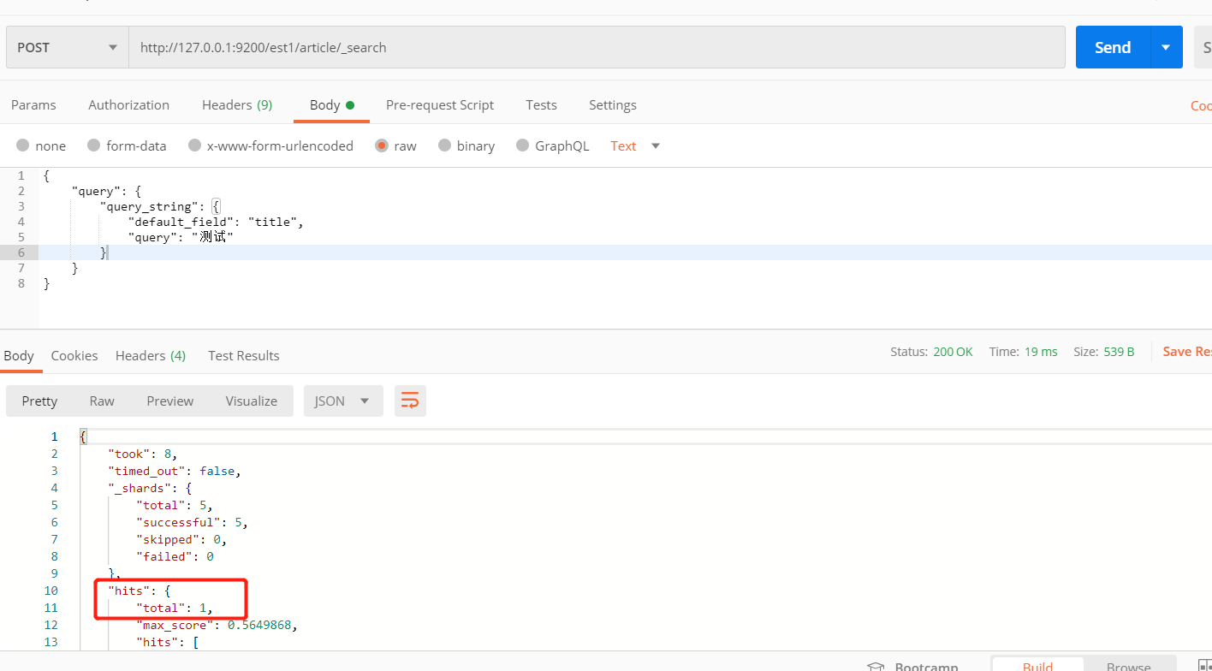Screen dimensions: 1212x671
Task: Click the "query_string" line in request body
Action: tap(160, 206)
